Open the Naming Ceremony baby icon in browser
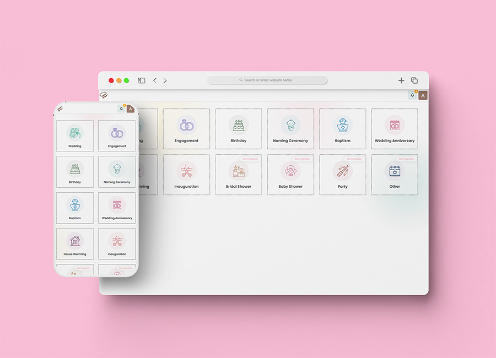 [290, 125]
